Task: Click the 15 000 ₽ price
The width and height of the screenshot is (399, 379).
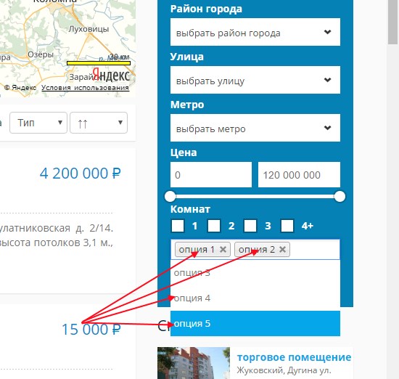Action: point(91,330)
